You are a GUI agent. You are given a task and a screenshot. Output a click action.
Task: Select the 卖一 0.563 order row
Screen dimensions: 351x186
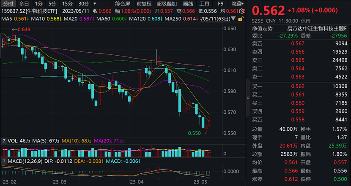[x=299, y=77]
